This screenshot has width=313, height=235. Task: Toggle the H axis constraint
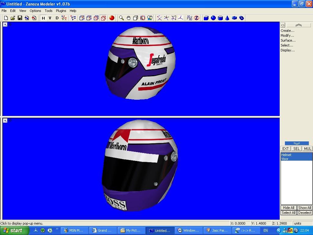(43, 18)
